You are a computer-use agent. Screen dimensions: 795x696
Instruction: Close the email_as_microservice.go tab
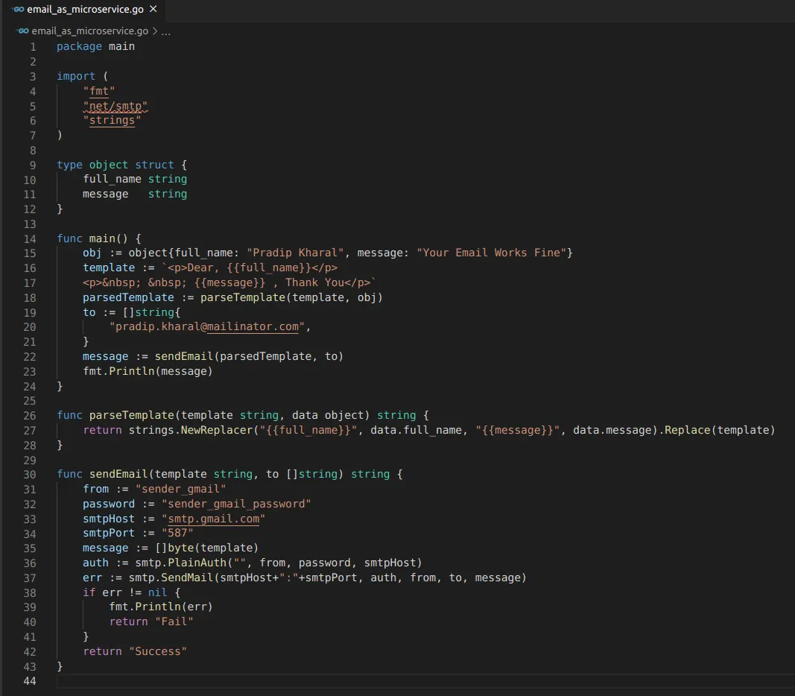[x=153, y=9]
